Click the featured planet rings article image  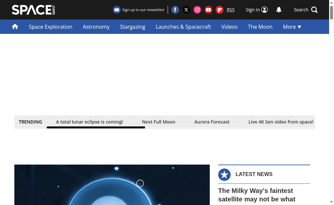(x=112, y=184)
